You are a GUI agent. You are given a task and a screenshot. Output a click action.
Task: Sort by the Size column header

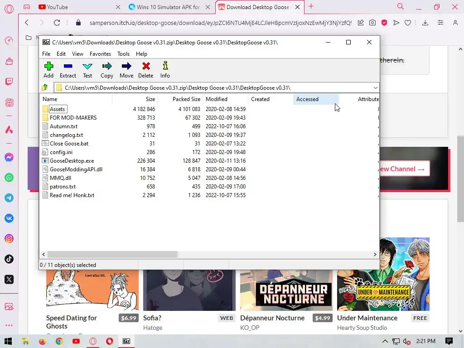click(x=135, y=99)
